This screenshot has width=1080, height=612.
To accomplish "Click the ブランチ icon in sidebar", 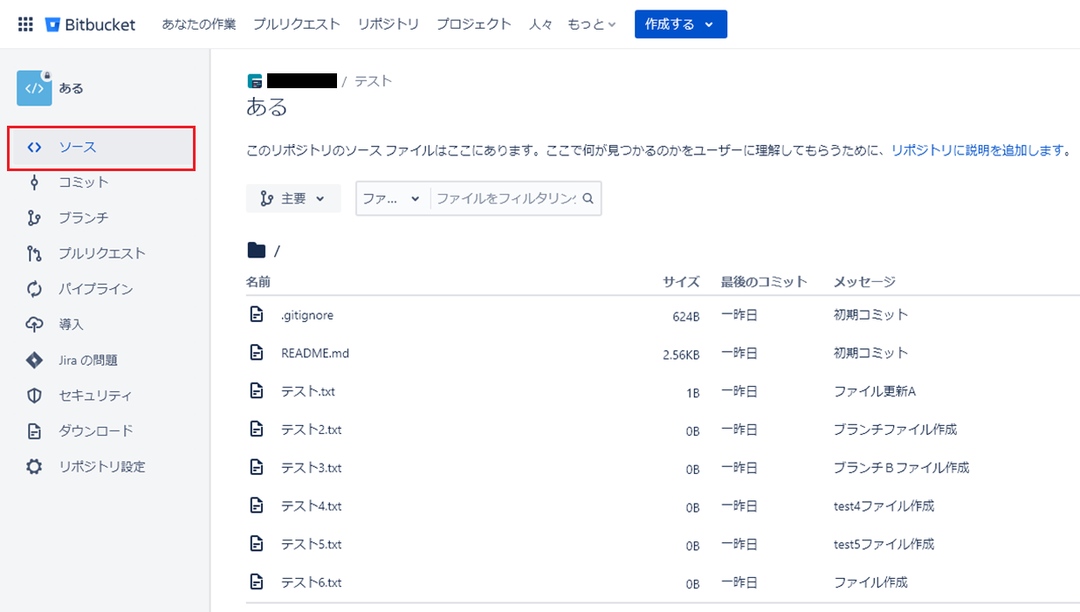I will coord(34,218).
